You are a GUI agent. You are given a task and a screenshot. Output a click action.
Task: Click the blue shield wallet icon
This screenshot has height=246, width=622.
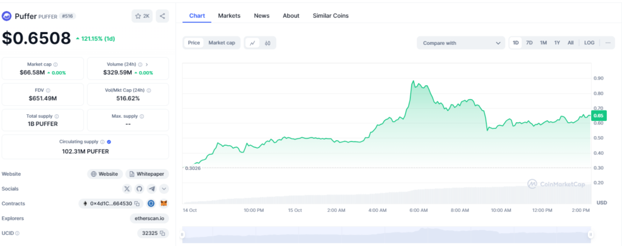151,203
